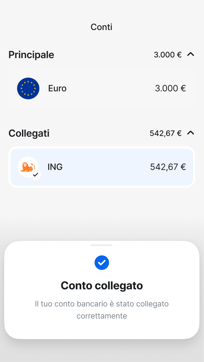This screenshot has height=362, width=204.
Task: Select the Collegati section title
Action: click(29, 133)
